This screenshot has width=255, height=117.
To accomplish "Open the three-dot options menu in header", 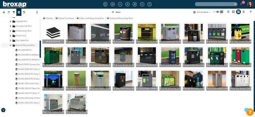I will coord(241,4).
